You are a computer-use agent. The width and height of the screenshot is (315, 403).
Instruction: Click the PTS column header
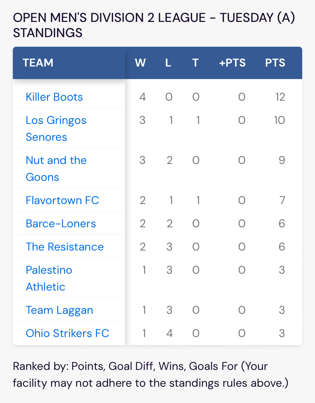(x=275, y=63)
